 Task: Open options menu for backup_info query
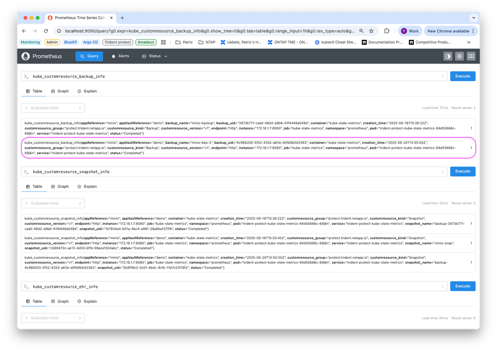pyautogui.click(x=442, y=77)
